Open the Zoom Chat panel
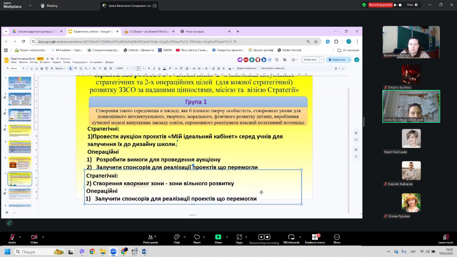This screenshot has height=257, width=457. [176, 238]
